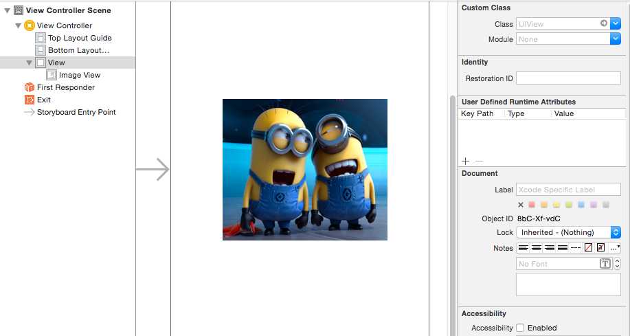Collapse the View Controller disclosure triangle
Screen dimensions: 630x336
18,25
